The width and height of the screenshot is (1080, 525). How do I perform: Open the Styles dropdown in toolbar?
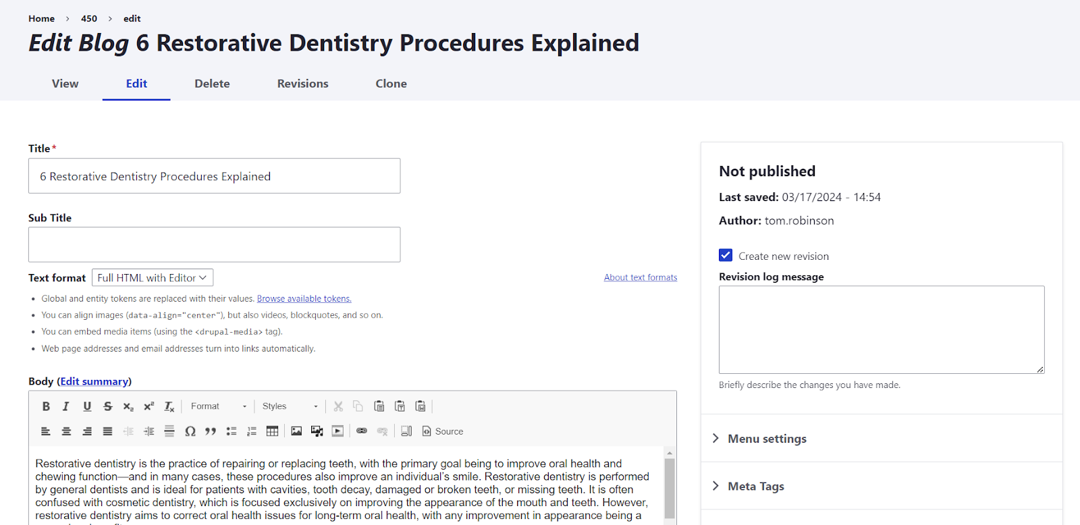pyautogui.click(x=290, y=406)
